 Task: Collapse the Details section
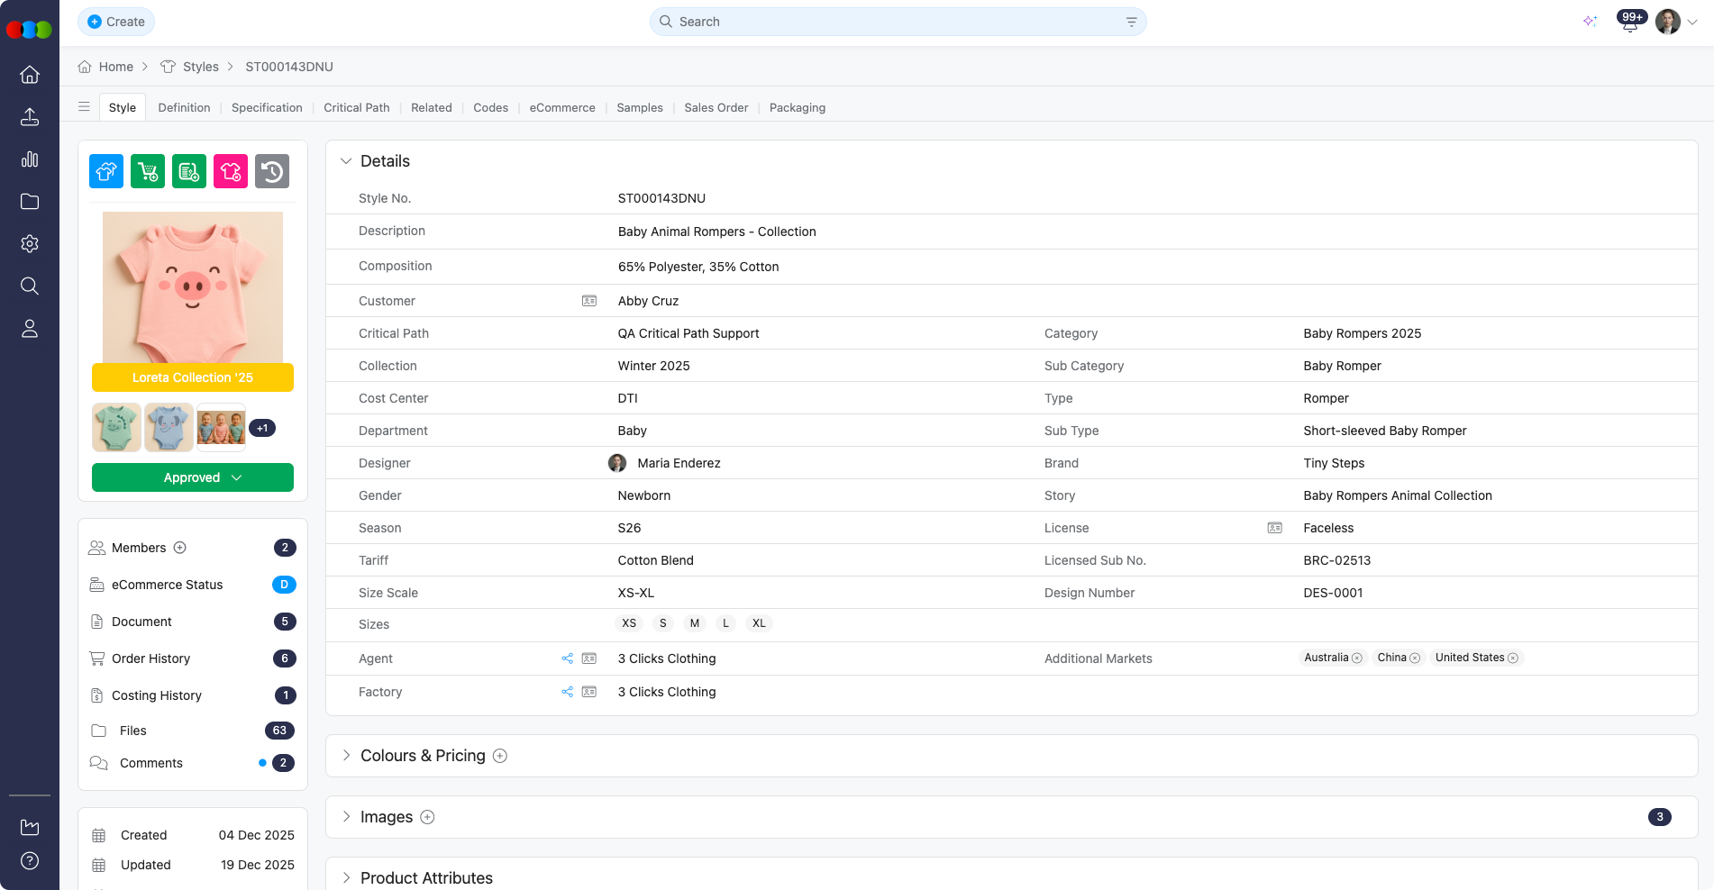click(346, 161)
